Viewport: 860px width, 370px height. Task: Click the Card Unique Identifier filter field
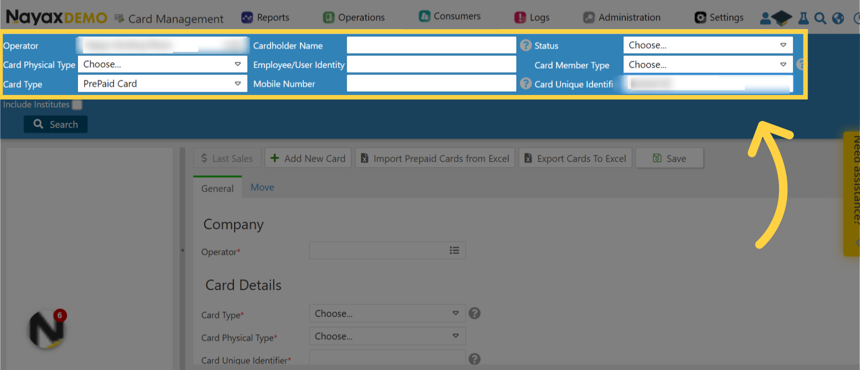coord(708,84)
